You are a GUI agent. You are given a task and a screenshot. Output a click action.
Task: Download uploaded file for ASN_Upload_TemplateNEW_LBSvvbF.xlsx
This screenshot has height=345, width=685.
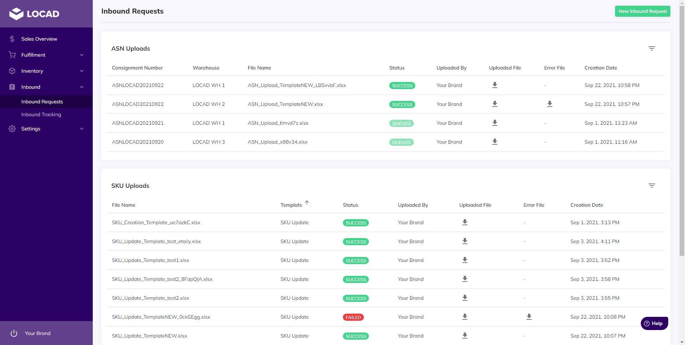point(494,85)
